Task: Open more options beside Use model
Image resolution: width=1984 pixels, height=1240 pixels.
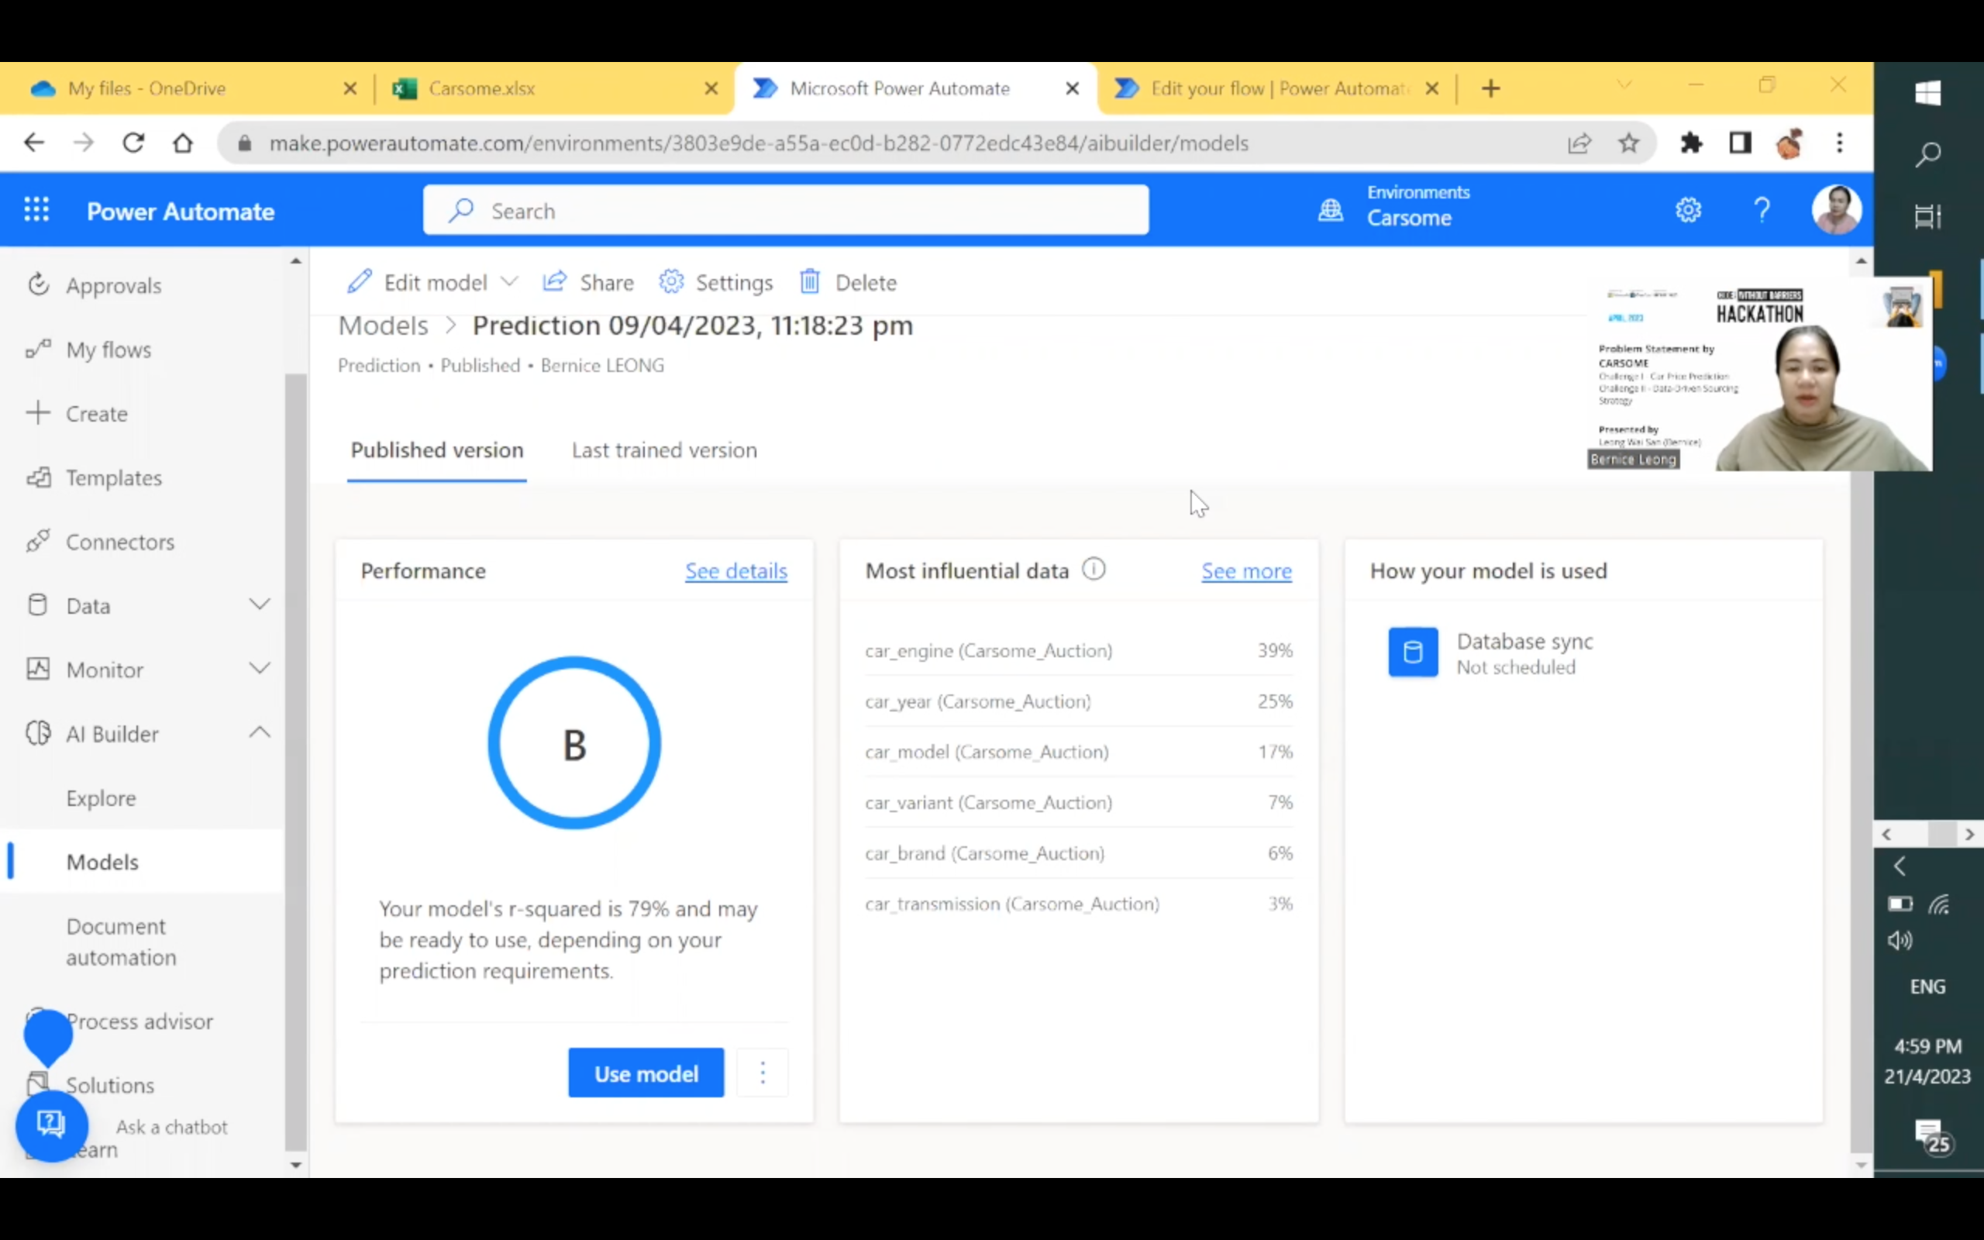Action: 763,1073
